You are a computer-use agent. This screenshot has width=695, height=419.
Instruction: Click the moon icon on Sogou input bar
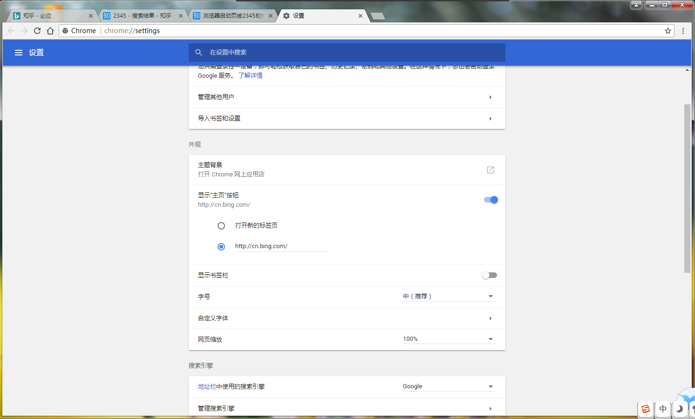click(679, 409)
